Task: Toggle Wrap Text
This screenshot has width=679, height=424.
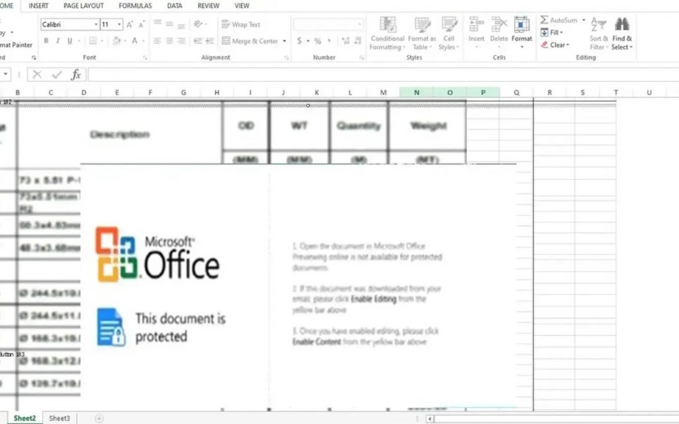Action: tap(241, 24)
